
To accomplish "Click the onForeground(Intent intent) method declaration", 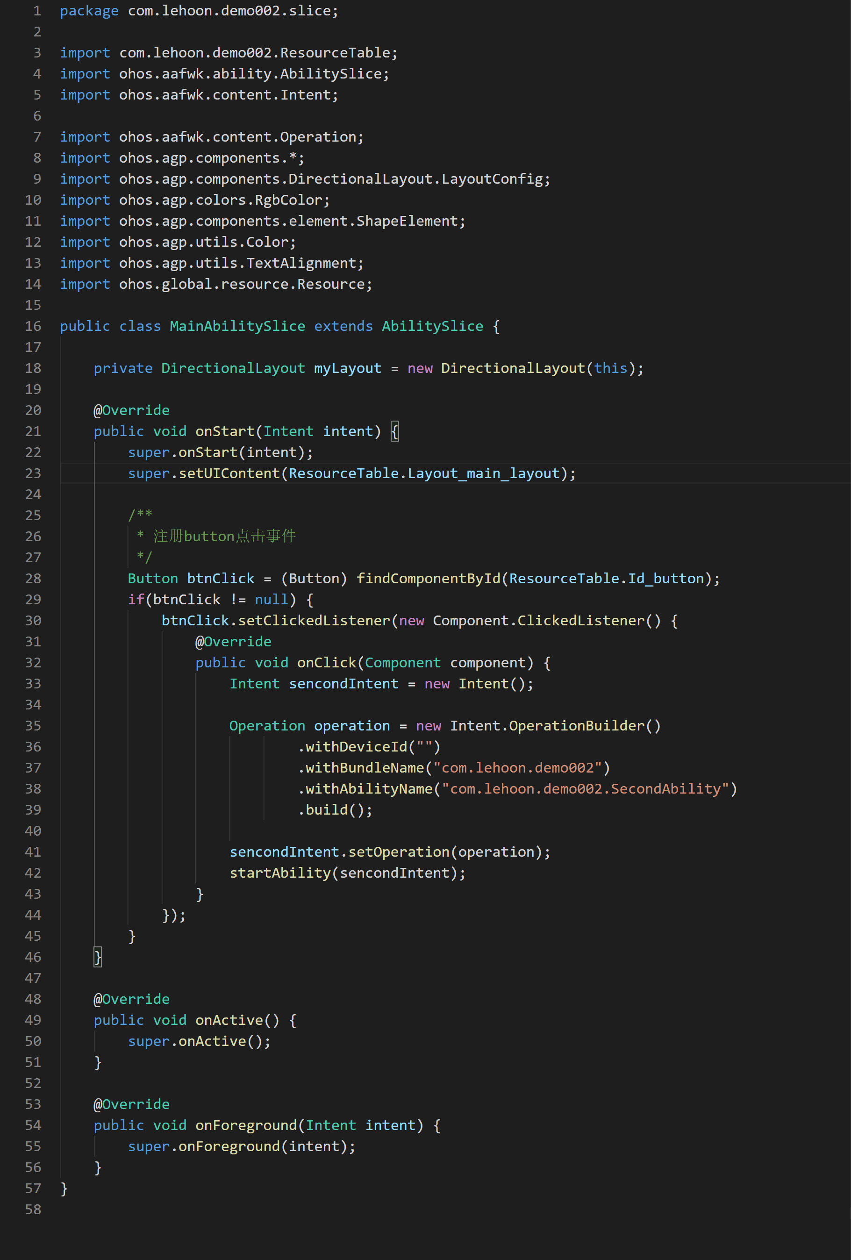I will (267, 1126).
